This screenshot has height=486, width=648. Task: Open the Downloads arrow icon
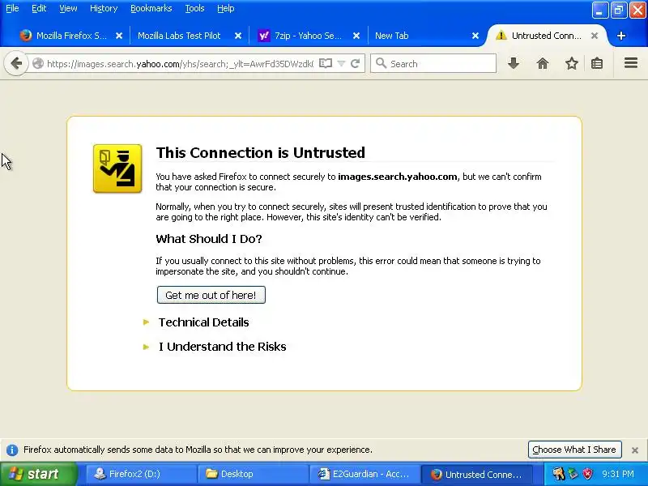514,63
